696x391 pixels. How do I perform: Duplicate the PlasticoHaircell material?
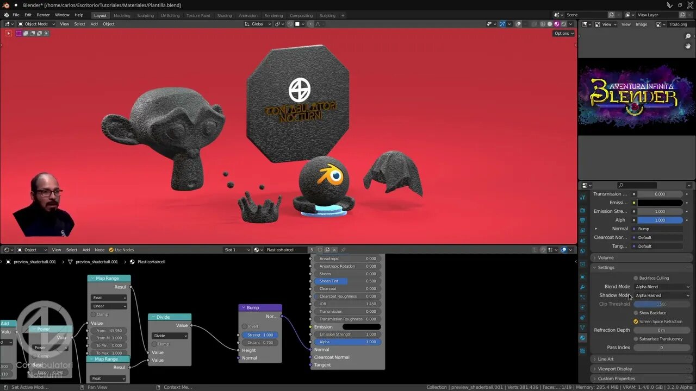[x=327, y=250]
